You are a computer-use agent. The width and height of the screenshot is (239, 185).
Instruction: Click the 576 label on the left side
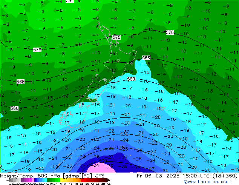pyautogui.click(x=37, y=49)
